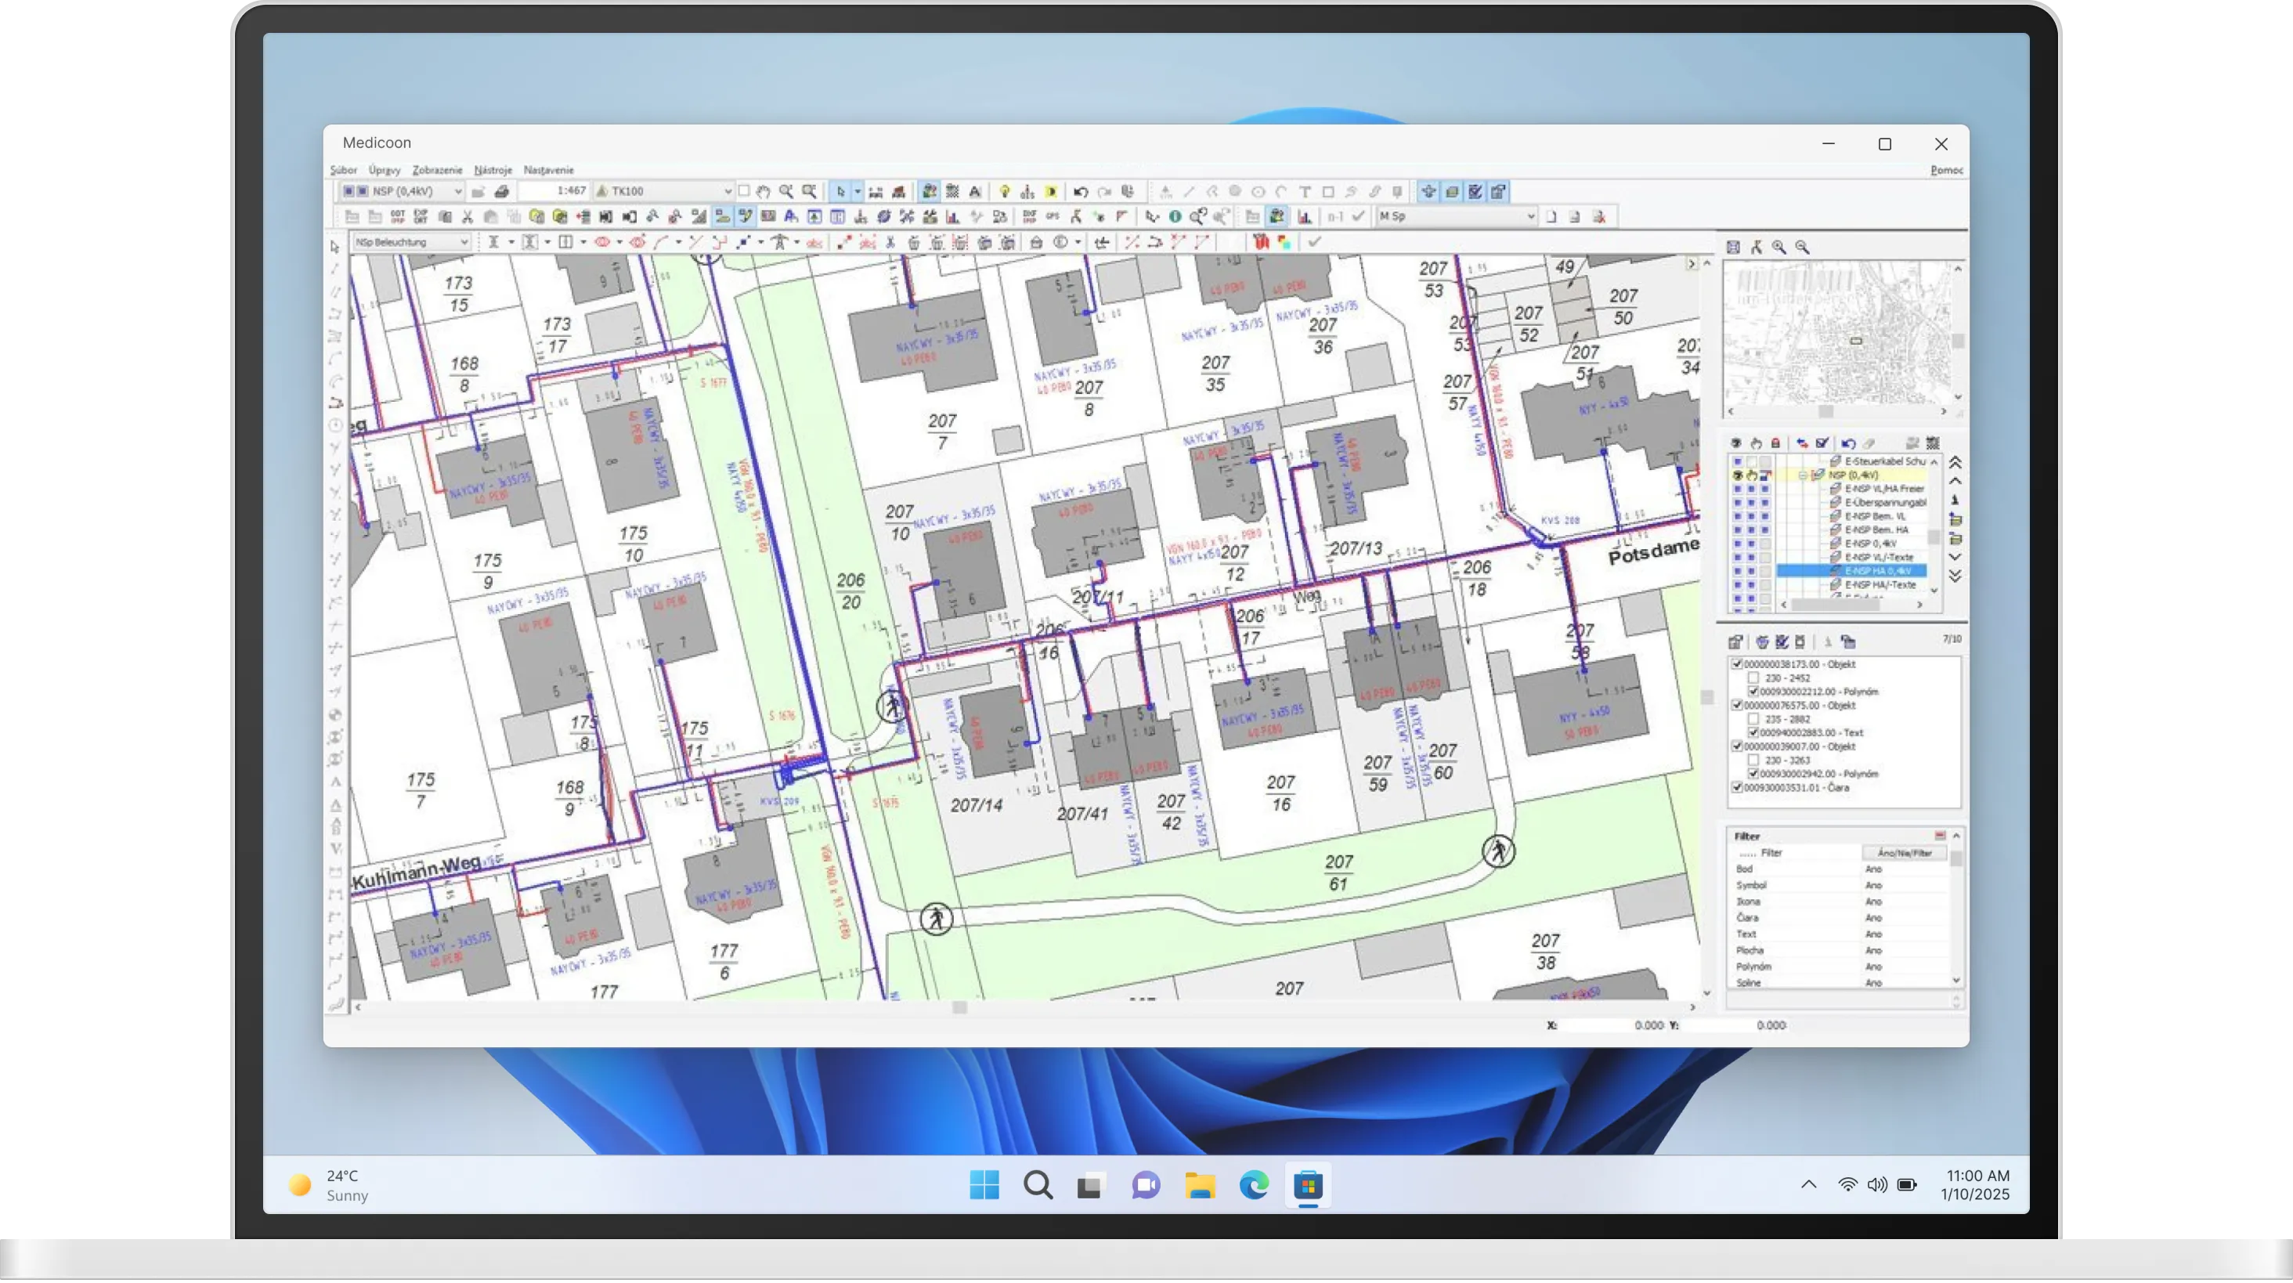Select the pan hand tool
Viewport: 2293px width, 1283px height.
(x=764, y=191)
